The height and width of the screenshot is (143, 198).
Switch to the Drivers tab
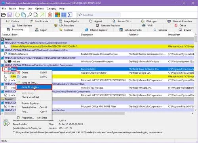point(185,30)
